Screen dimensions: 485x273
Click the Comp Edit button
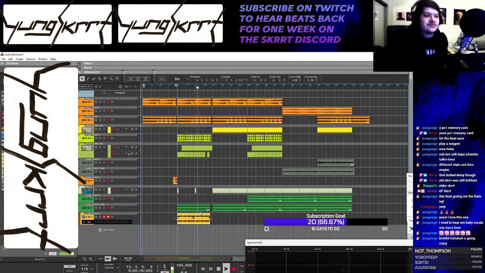(x=145, y=79)
